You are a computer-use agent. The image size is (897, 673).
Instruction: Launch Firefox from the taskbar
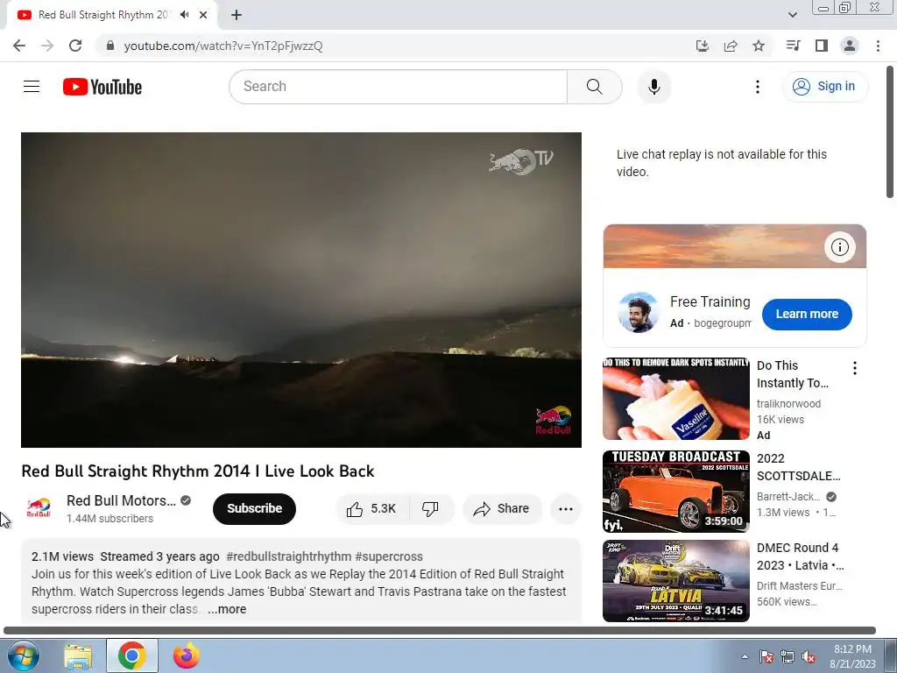tap(187, 655)
